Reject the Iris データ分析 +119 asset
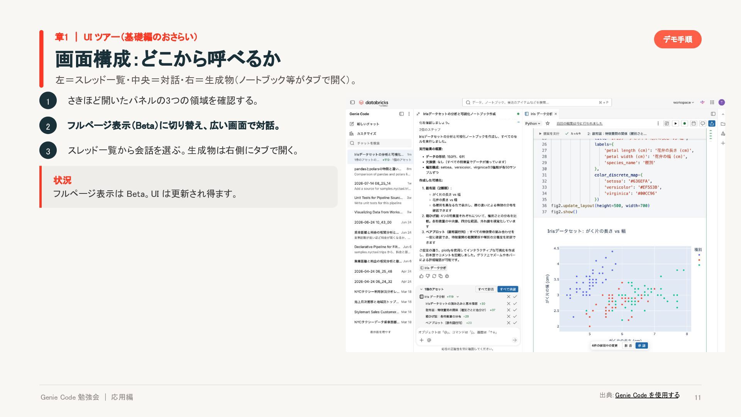Viewport: 741px width, 417px height. (x=509, y=297)
